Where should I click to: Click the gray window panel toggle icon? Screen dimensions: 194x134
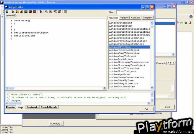pos(65,12)
